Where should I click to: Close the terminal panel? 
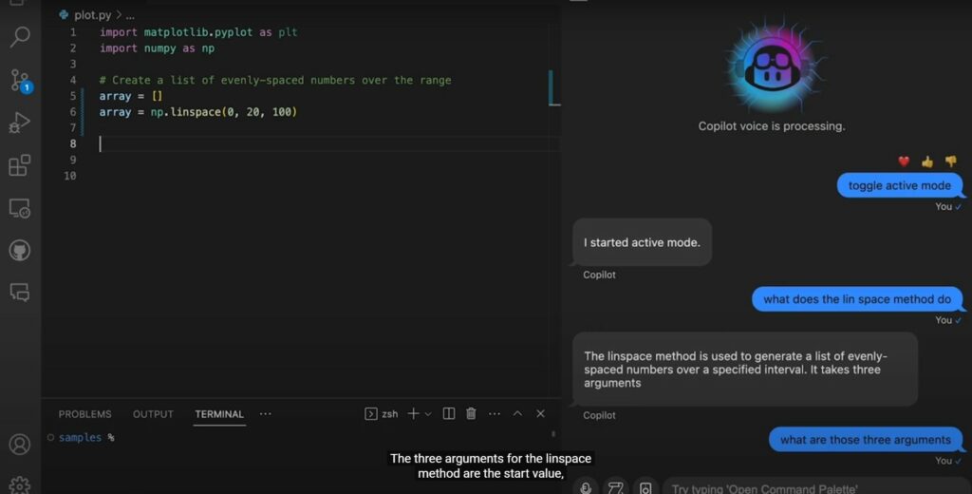[540, 414]
